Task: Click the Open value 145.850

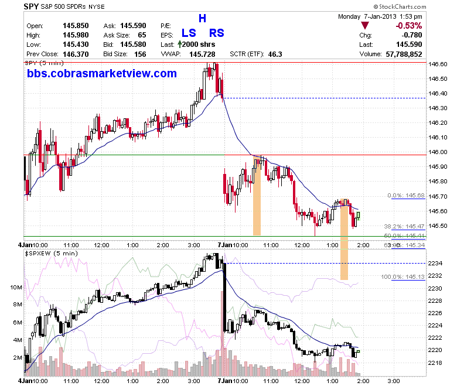Action: pos(76,26)
